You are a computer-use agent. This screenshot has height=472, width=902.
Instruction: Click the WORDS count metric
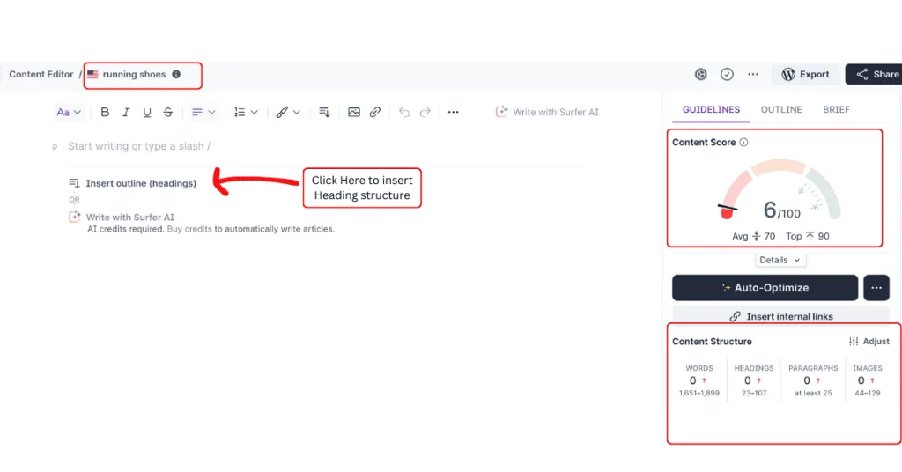(699, 380)
